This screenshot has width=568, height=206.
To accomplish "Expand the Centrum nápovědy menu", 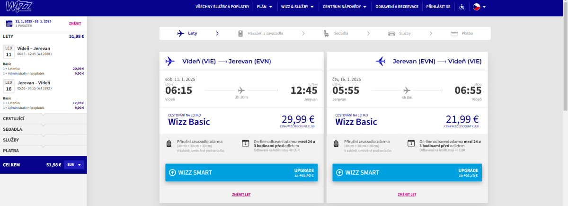I will click(x=344, y=7).
